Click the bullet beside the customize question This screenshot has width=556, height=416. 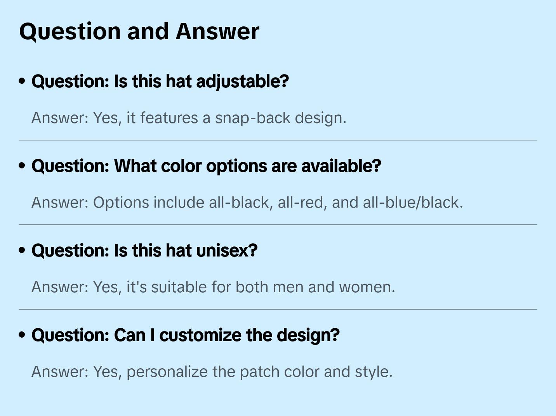click(x=22, y=335)
